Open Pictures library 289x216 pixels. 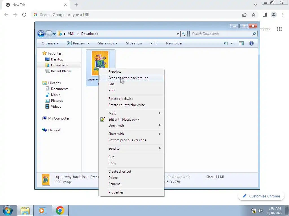click(57, 101)
